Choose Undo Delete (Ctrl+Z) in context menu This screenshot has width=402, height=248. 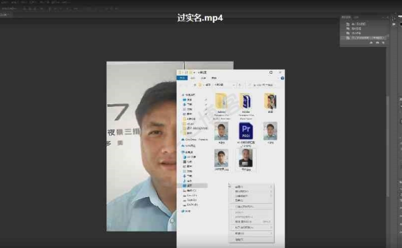click(x=251, y=222)
